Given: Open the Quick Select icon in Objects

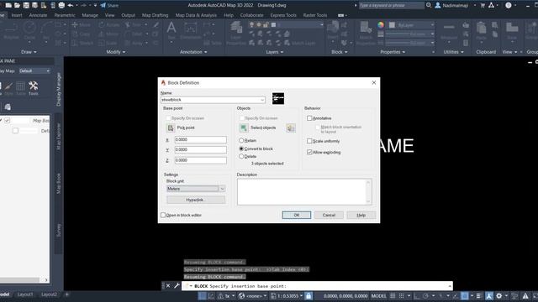Looking at the screenshot, I should (291, 128).
